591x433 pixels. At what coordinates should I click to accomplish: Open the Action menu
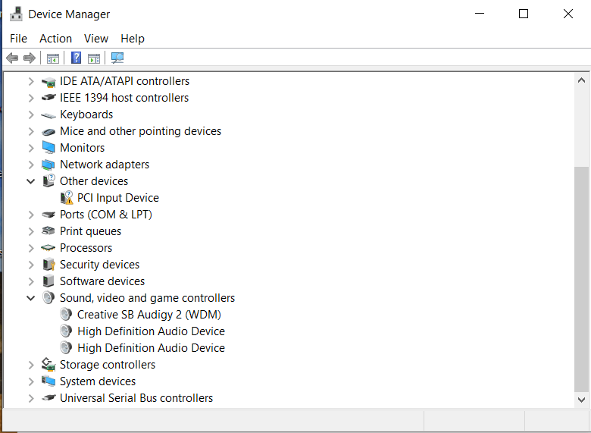tap(55, 39)
